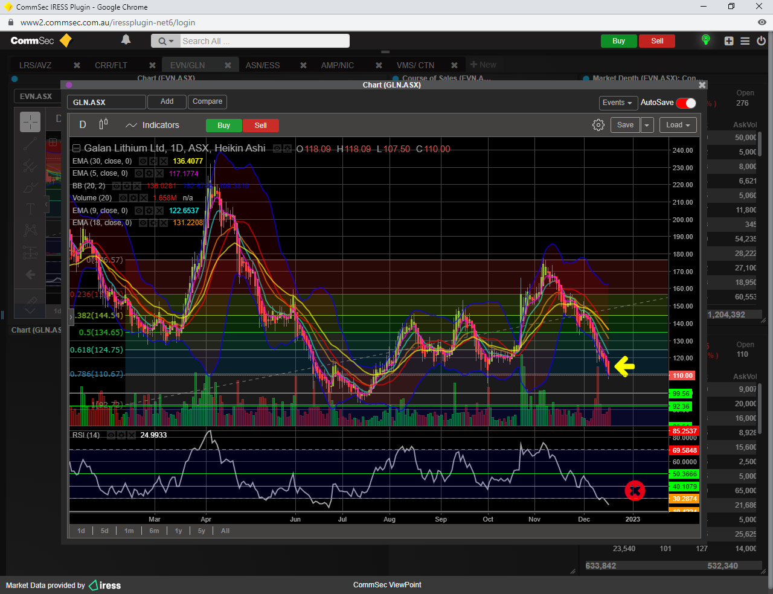
Task: Open the notifications bell icon
Action: (x=126, y=40)
